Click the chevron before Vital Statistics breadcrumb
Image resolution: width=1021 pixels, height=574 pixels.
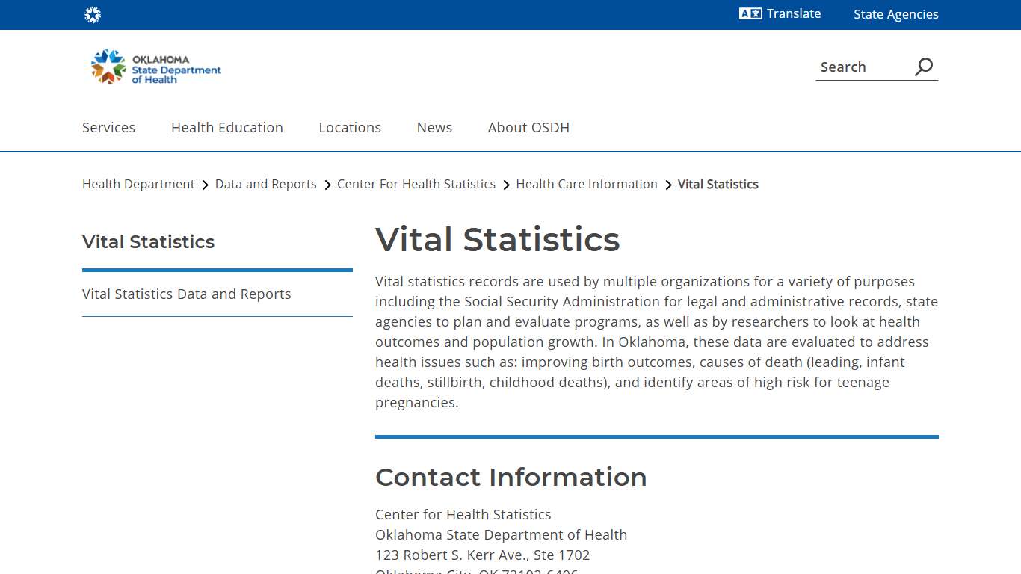(x=667, y=185)
